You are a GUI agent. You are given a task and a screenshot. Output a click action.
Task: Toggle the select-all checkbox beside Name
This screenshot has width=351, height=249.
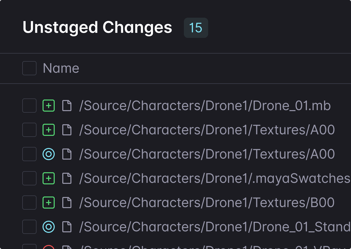[29, 68]
